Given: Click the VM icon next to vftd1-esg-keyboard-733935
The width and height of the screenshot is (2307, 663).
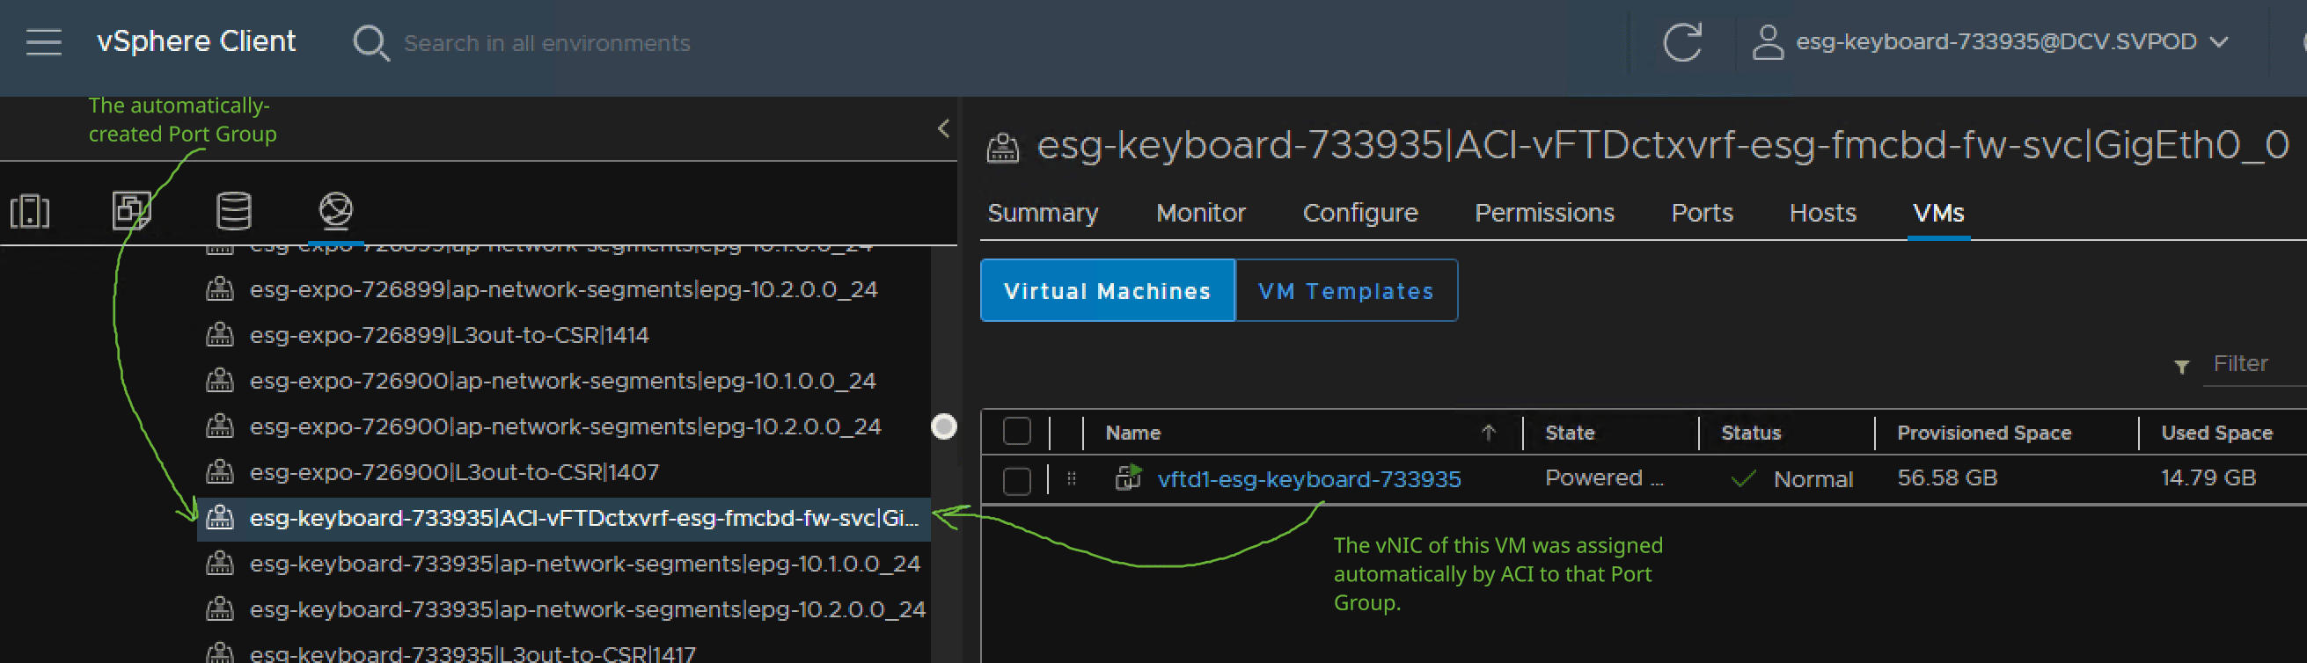Looking at the screenshot, I should tap(1128, 477).
